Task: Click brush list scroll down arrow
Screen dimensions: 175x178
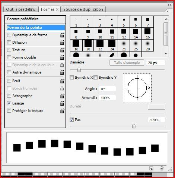Action: tap(166, 54)
